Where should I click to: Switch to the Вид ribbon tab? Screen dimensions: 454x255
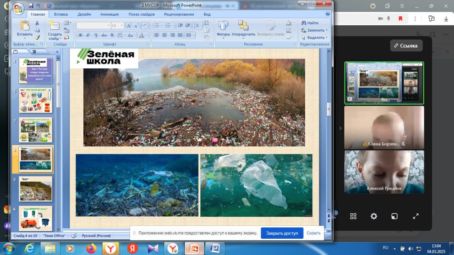click(207, 14)
